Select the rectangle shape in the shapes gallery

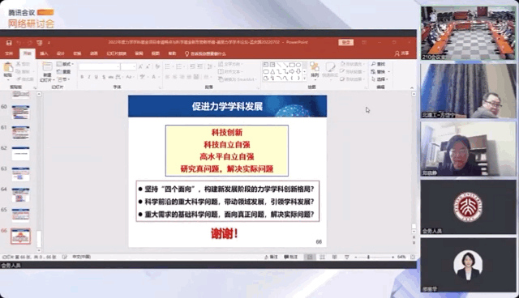tap(292, 65)
